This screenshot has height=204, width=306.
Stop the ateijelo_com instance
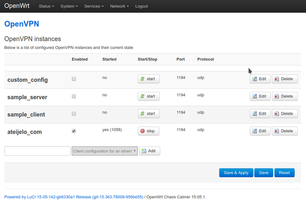pyautogui.click(x=148, y=131)
